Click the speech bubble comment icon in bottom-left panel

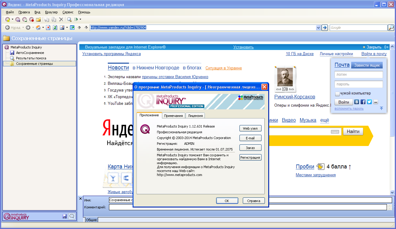(72, 216)
